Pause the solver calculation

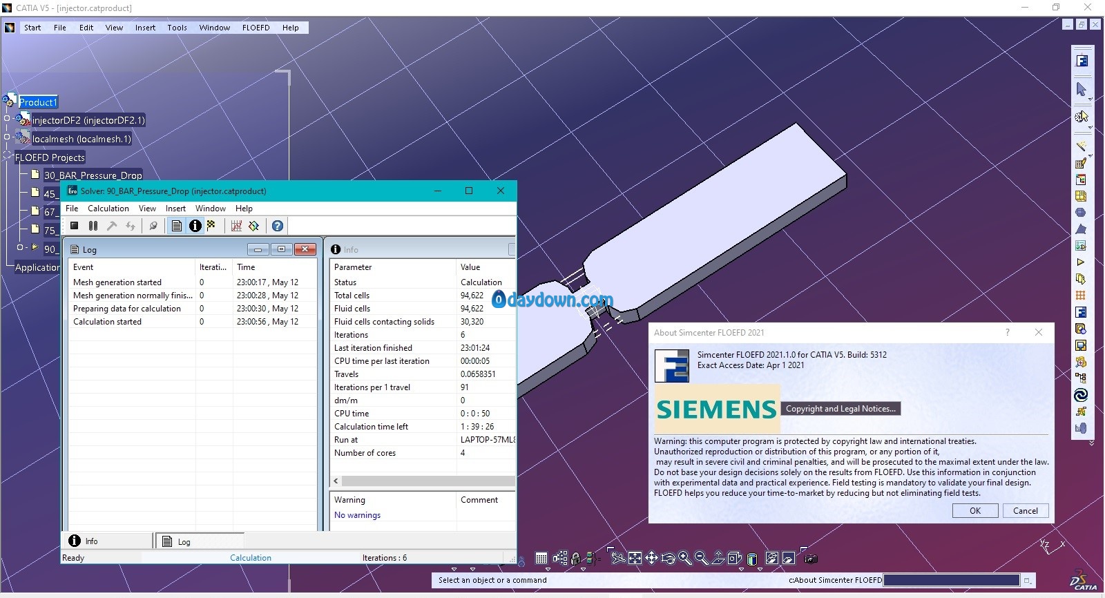click(x=93, y=226)
